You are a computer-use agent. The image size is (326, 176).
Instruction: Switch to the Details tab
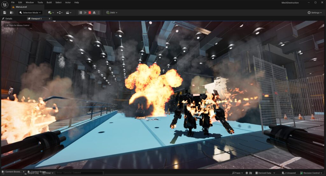9,18
